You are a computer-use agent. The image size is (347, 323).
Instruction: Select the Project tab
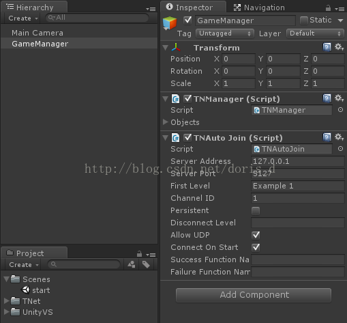coord(34,253)
